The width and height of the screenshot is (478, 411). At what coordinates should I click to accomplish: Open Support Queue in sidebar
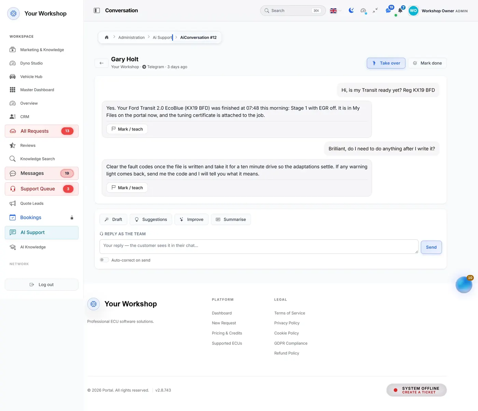[42, 189]
